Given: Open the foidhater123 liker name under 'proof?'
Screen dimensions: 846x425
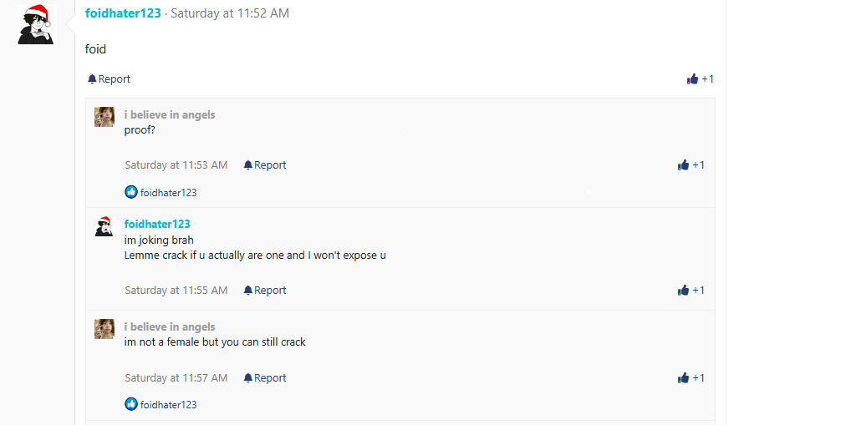Looking at the screenshot, I should coord(168,193).
